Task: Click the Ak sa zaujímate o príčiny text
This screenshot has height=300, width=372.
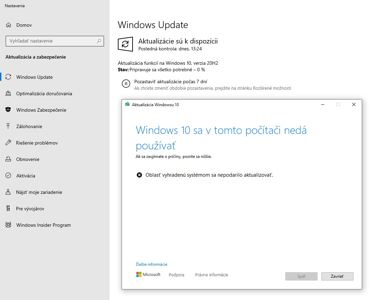Action: [174, 157]
